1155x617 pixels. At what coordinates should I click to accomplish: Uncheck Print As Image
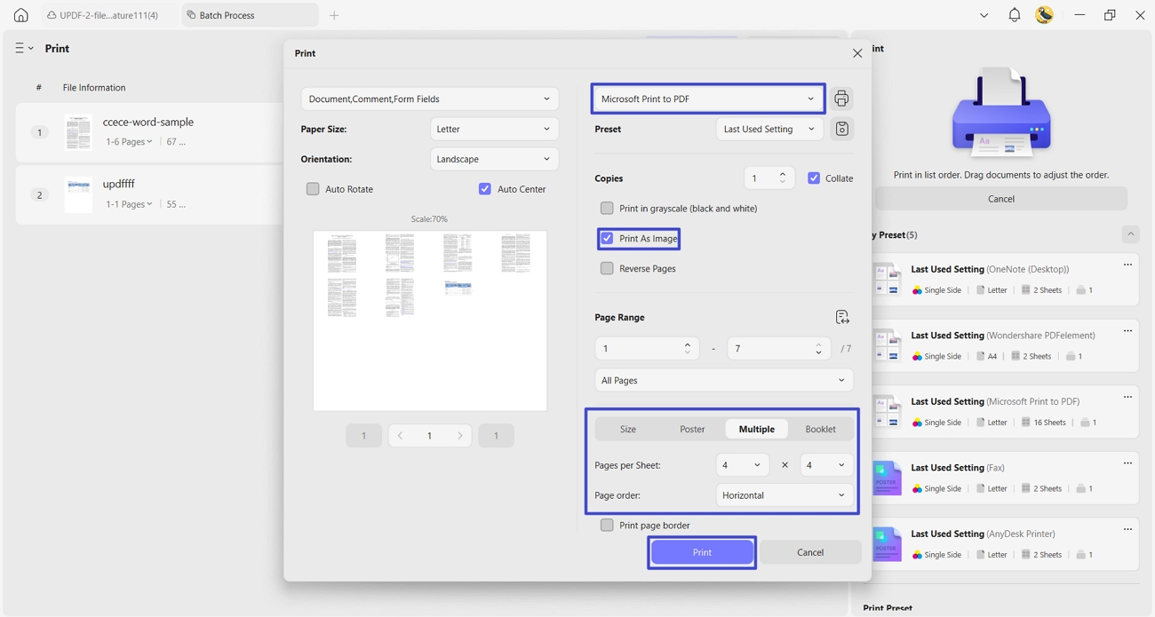(x=607, y=239)
